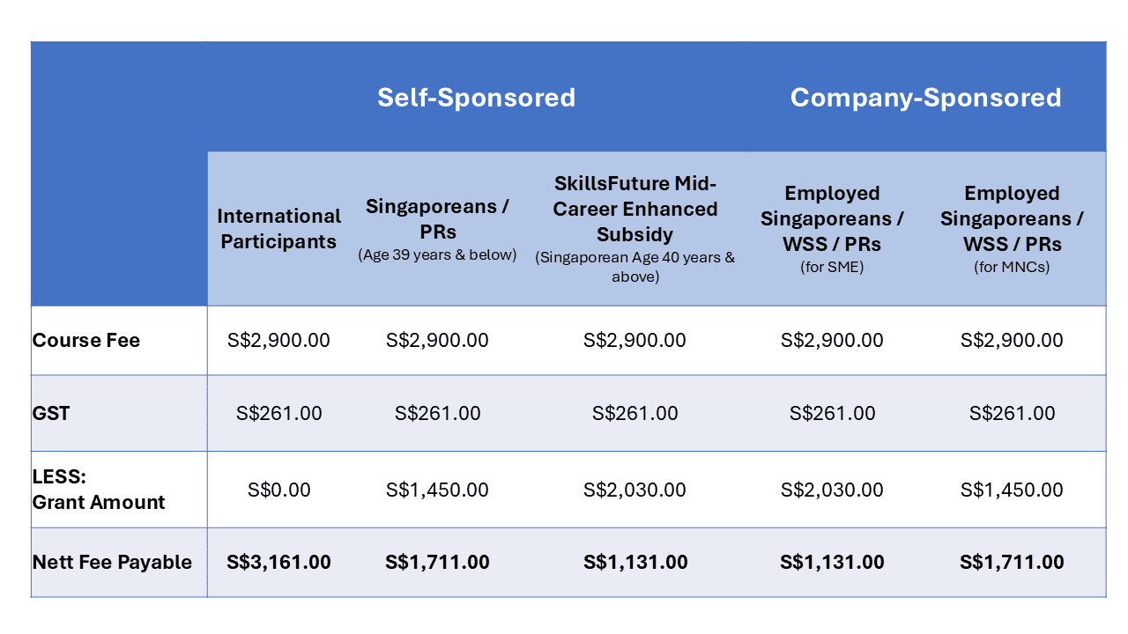The width and height of the screenshot is (1128, 634).
Task: Click the S$3,161.00 nett fee cell
Action: [x=278, y=563]
